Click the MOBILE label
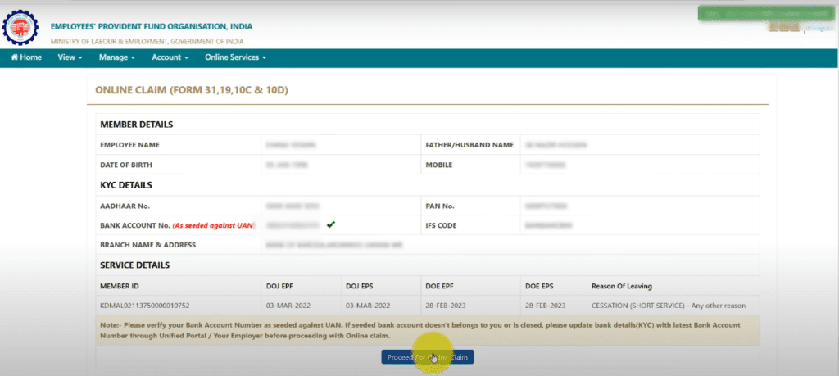 coord(439,165)
